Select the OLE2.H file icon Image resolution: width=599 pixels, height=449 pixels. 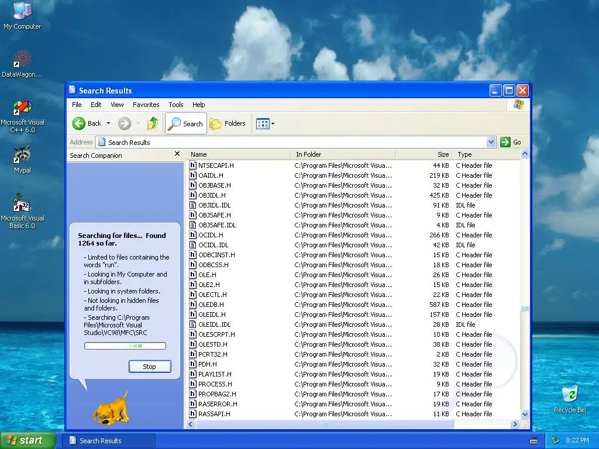pos(193,285)
